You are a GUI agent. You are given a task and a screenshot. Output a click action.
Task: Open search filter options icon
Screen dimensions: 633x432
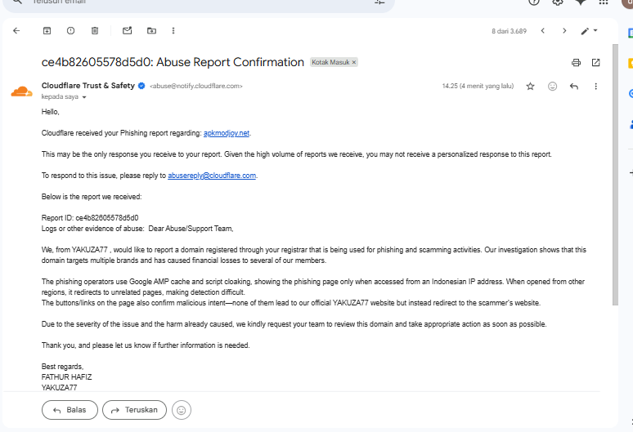coord(379,2)
